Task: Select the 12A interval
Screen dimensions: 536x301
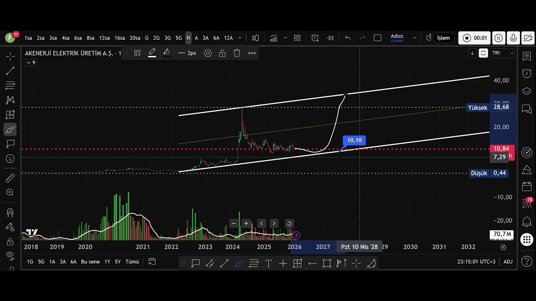Action: point(228,38)
